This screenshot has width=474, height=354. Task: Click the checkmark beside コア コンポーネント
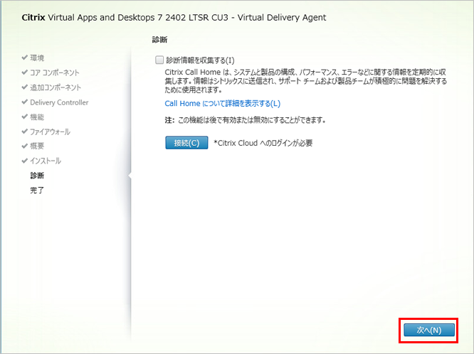pyautogui.click(x=25, y=73)
